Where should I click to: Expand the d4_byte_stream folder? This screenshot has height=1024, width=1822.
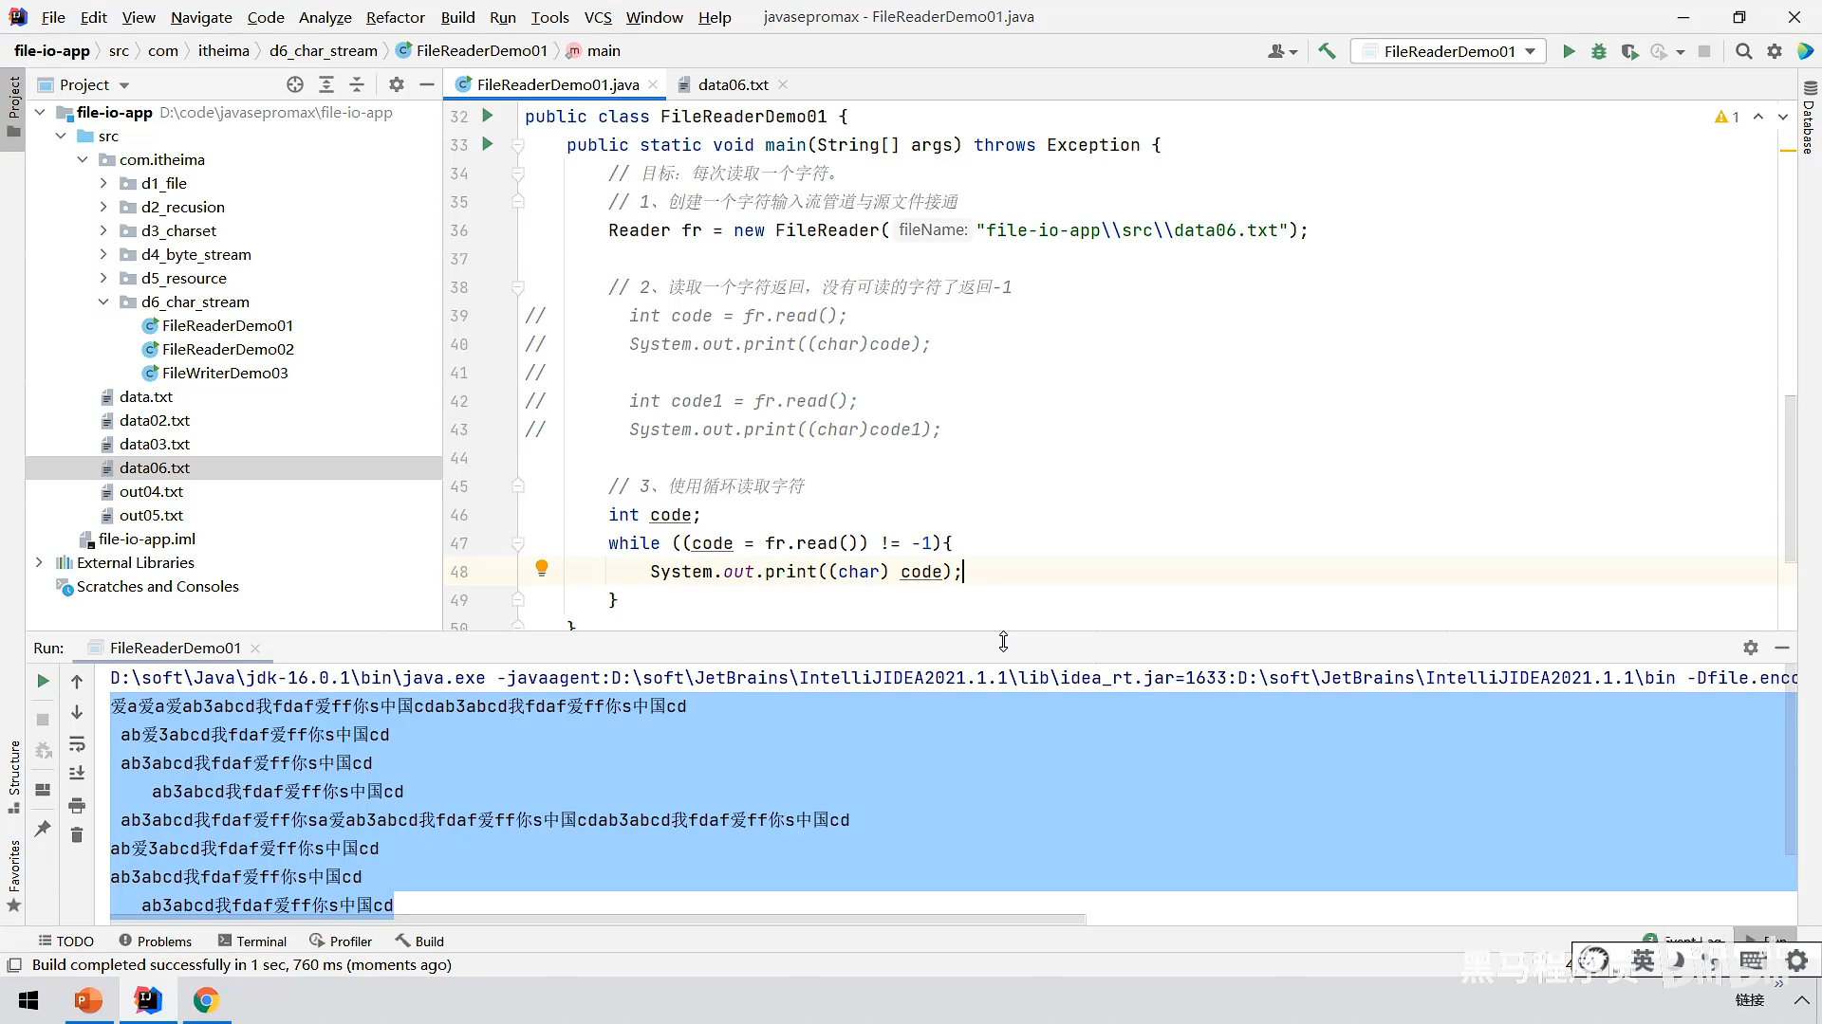click(x=103, y=254)
